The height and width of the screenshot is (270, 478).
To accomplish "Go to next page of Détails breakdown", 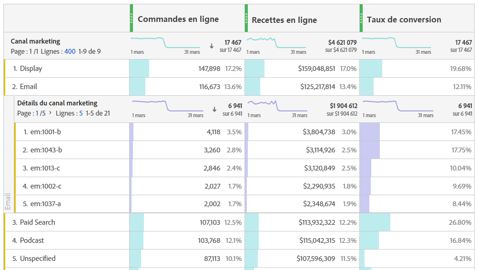I will point(51,113).
